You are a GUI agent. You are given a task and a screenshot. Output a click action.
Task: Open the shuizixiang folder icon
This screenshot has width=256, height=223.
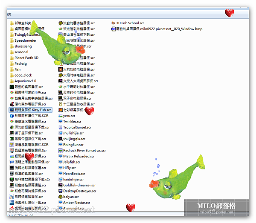pyautogui.click(x=12, y=46)
